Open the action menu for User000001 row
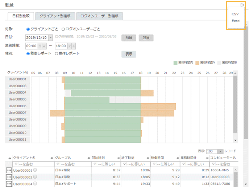Image resolution: width=249 pixels, height=187 pixels. coord(9,170)
